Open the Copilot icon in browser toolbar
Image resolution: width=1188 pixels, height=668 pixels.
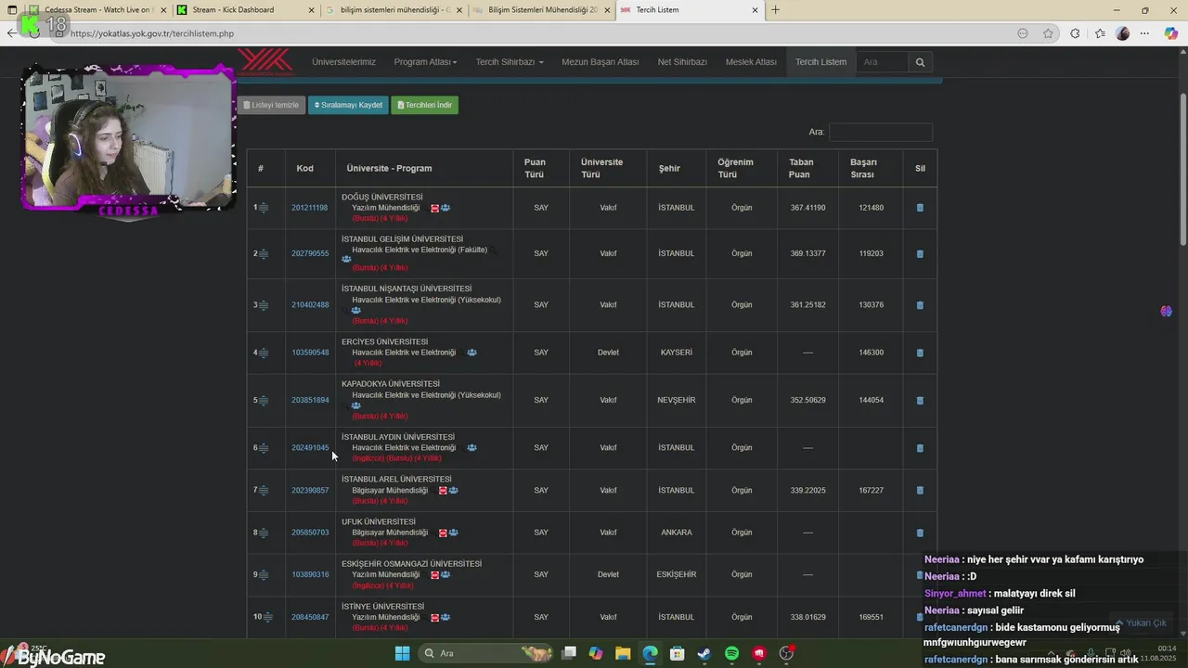point(1171,33)
